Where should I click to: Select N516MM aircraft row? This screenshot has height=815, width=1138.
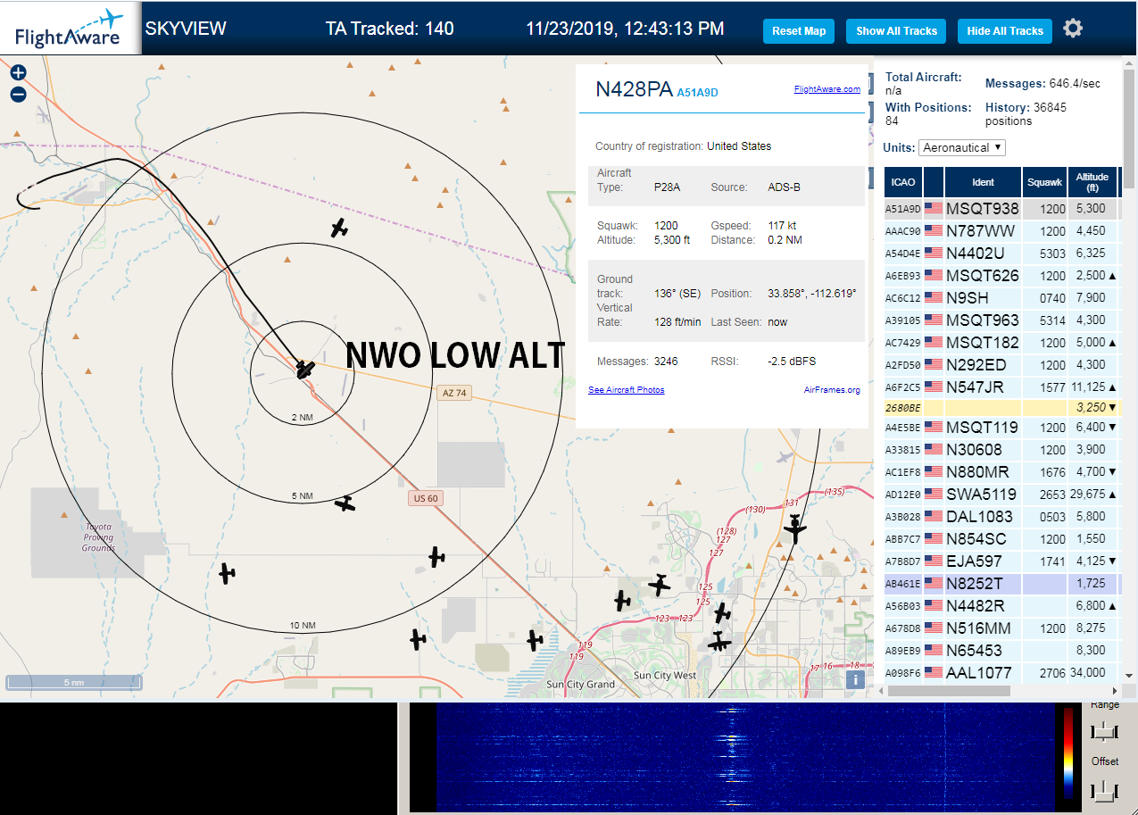click(1001, 628)
